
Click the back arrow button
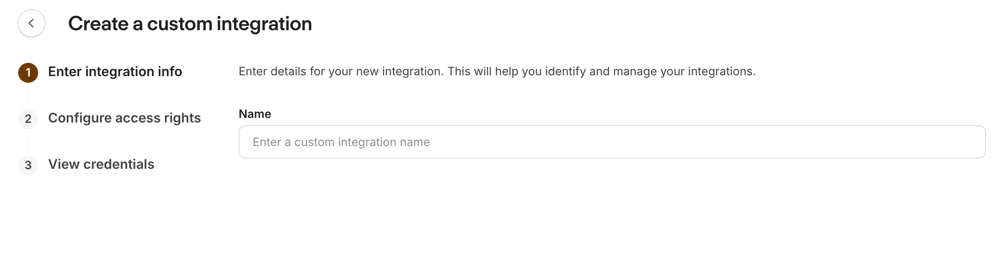point(31,23)
